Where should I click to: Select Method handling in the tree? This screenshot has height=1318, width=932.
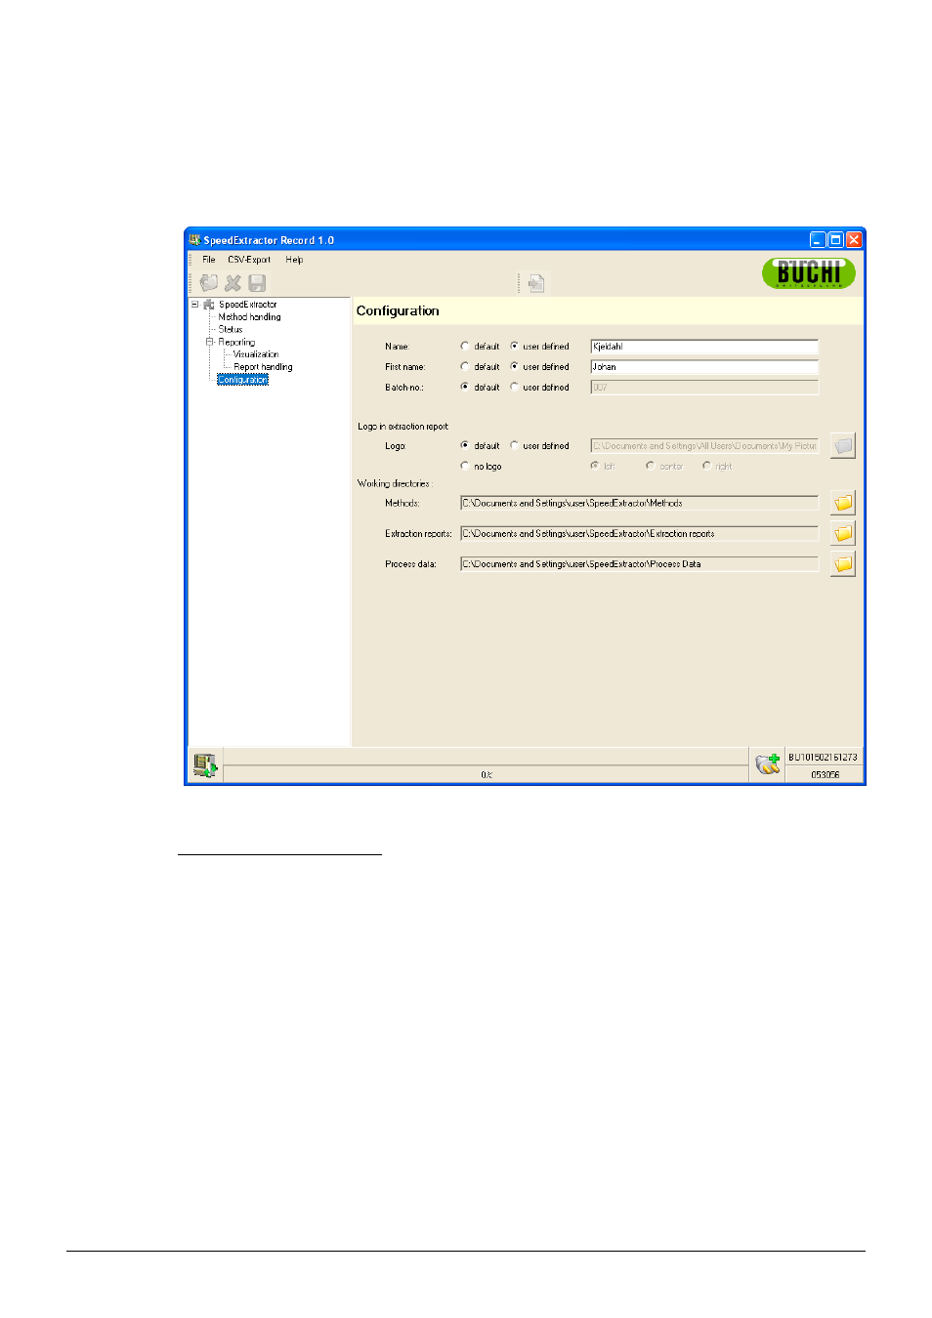[249, 317]
